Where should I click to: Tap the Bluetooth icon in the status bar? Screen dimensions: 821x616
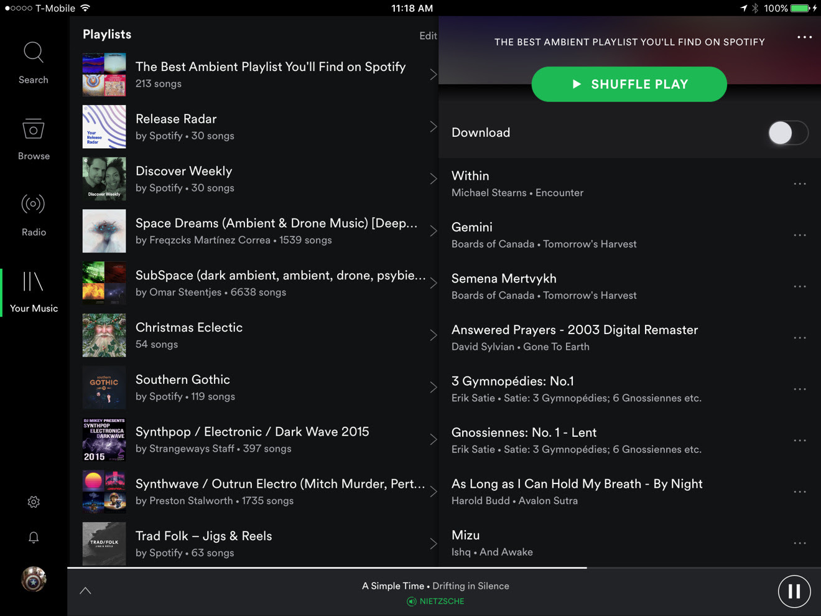(x=755, y=8)
